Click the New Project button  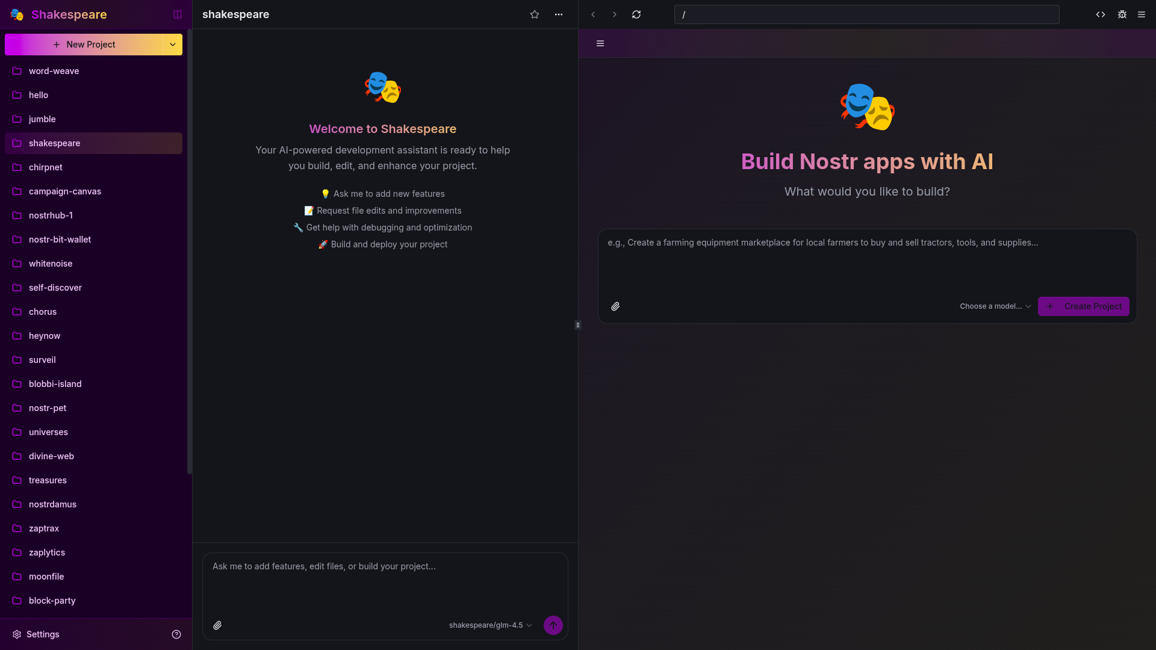point(84,45)
